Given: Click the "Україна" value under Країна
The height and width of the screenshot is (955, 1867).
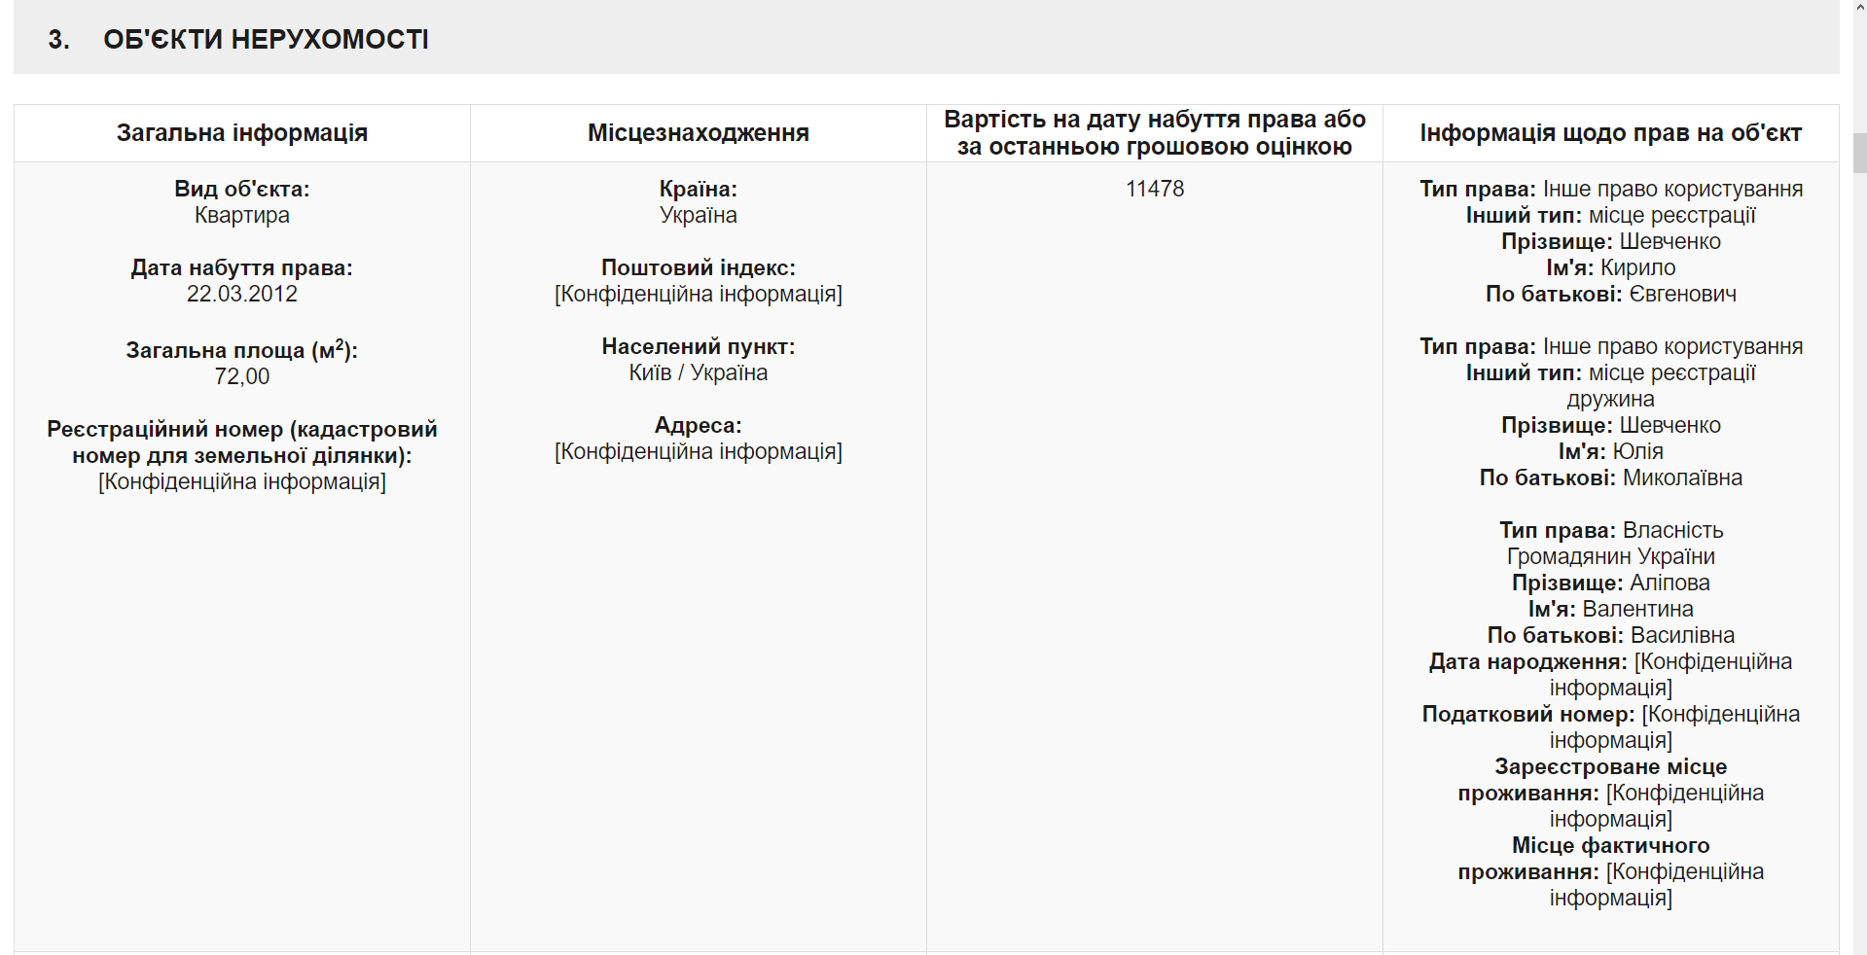Looking at the screenshot, I should tap(698, 216).
